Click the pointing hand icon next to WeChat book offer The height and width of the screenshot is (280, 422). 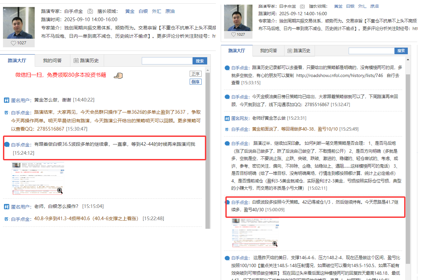(118, 75)
